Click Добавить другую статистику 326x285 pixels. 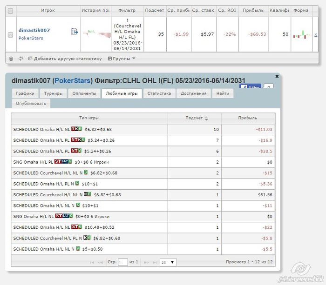(x=65, y=59)
